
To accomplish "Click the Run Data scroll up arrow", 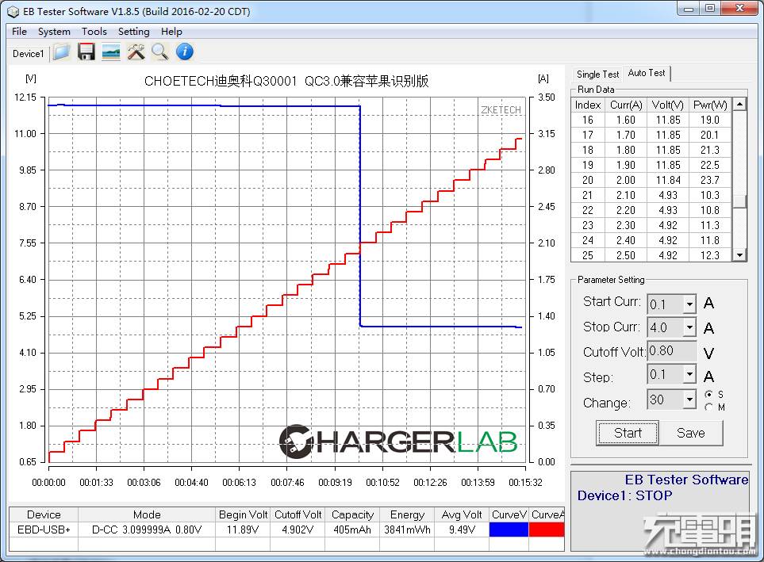I will (740, 104).
